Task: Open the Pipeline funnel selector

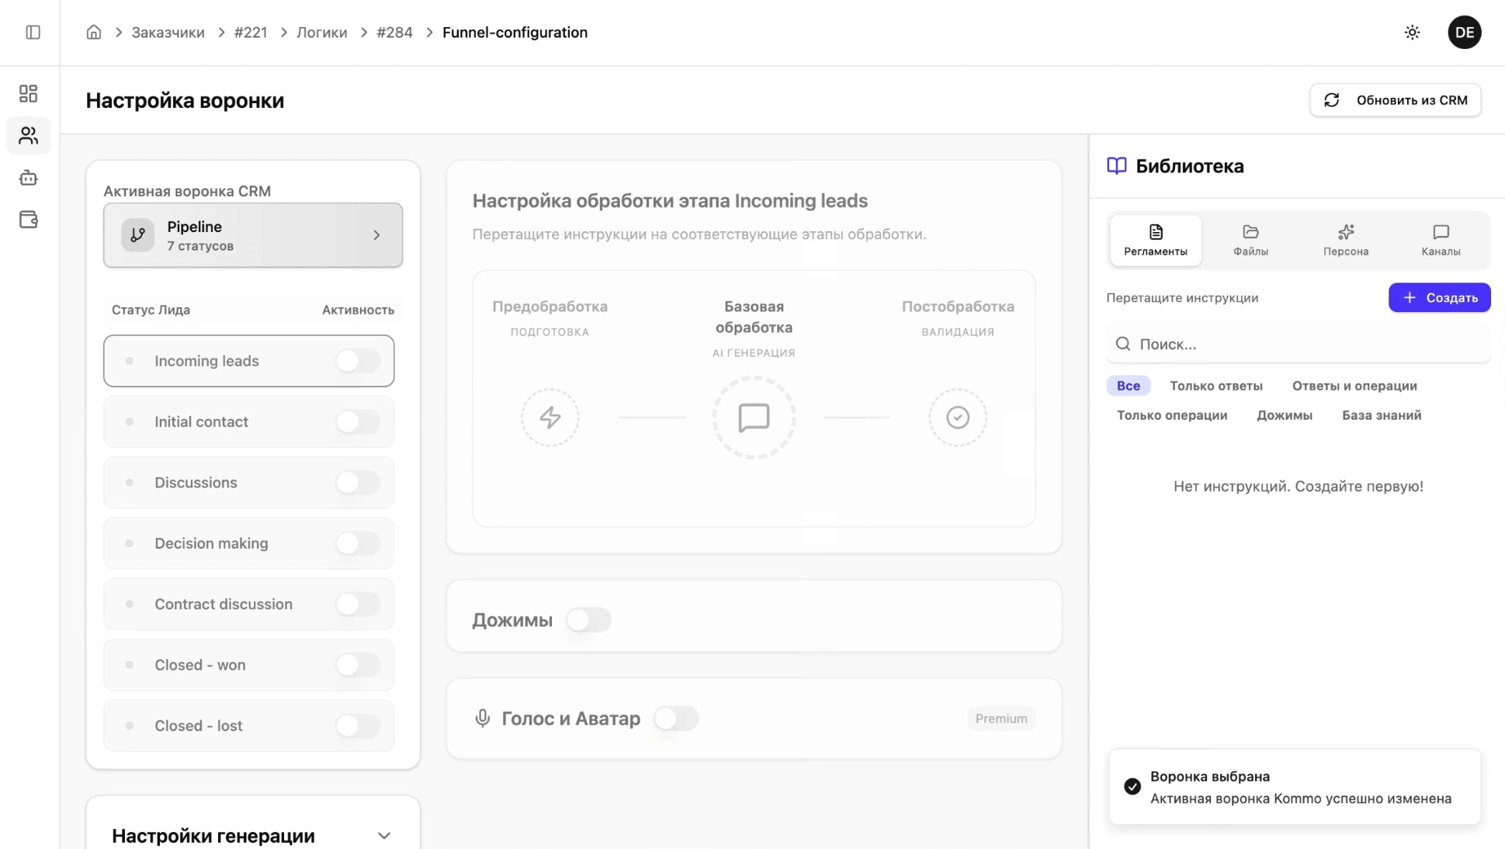Action: [x=253, y=235]
